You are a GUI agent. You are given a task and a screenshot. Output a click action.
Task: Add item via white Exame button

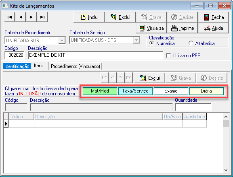pos(171,91)
